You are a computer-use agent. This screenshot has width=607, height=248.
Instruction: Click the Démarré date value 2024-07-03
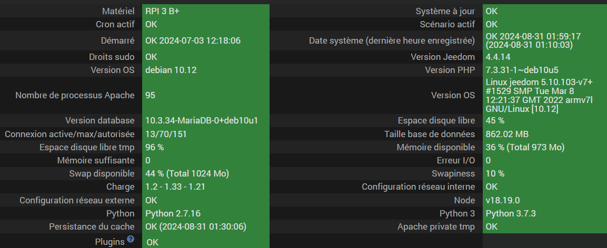click(193, 40)
